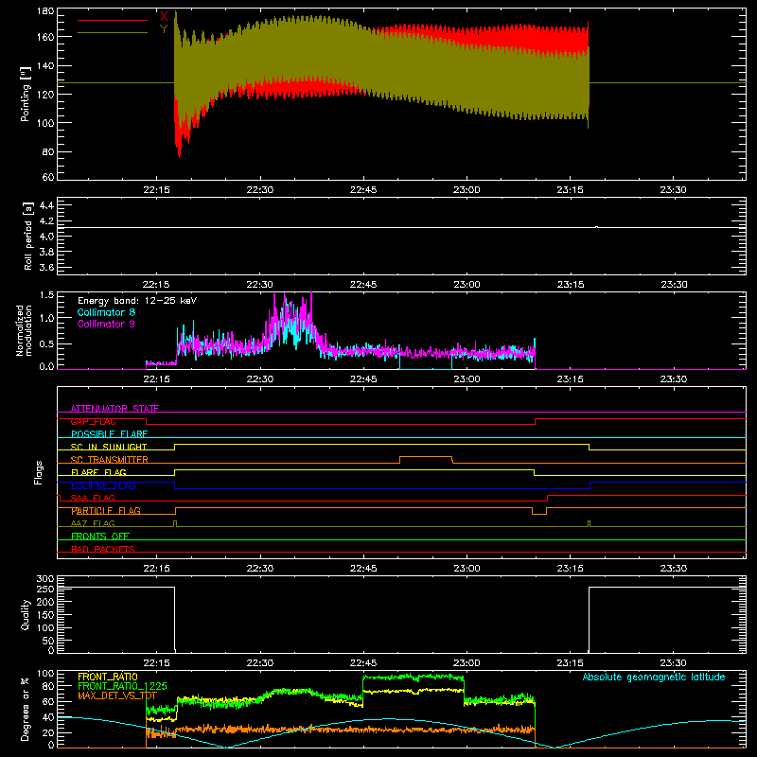Click the magenta Collimator 9 legend entry
Viewport: 757px width, 757px height.
pos(106,324)
